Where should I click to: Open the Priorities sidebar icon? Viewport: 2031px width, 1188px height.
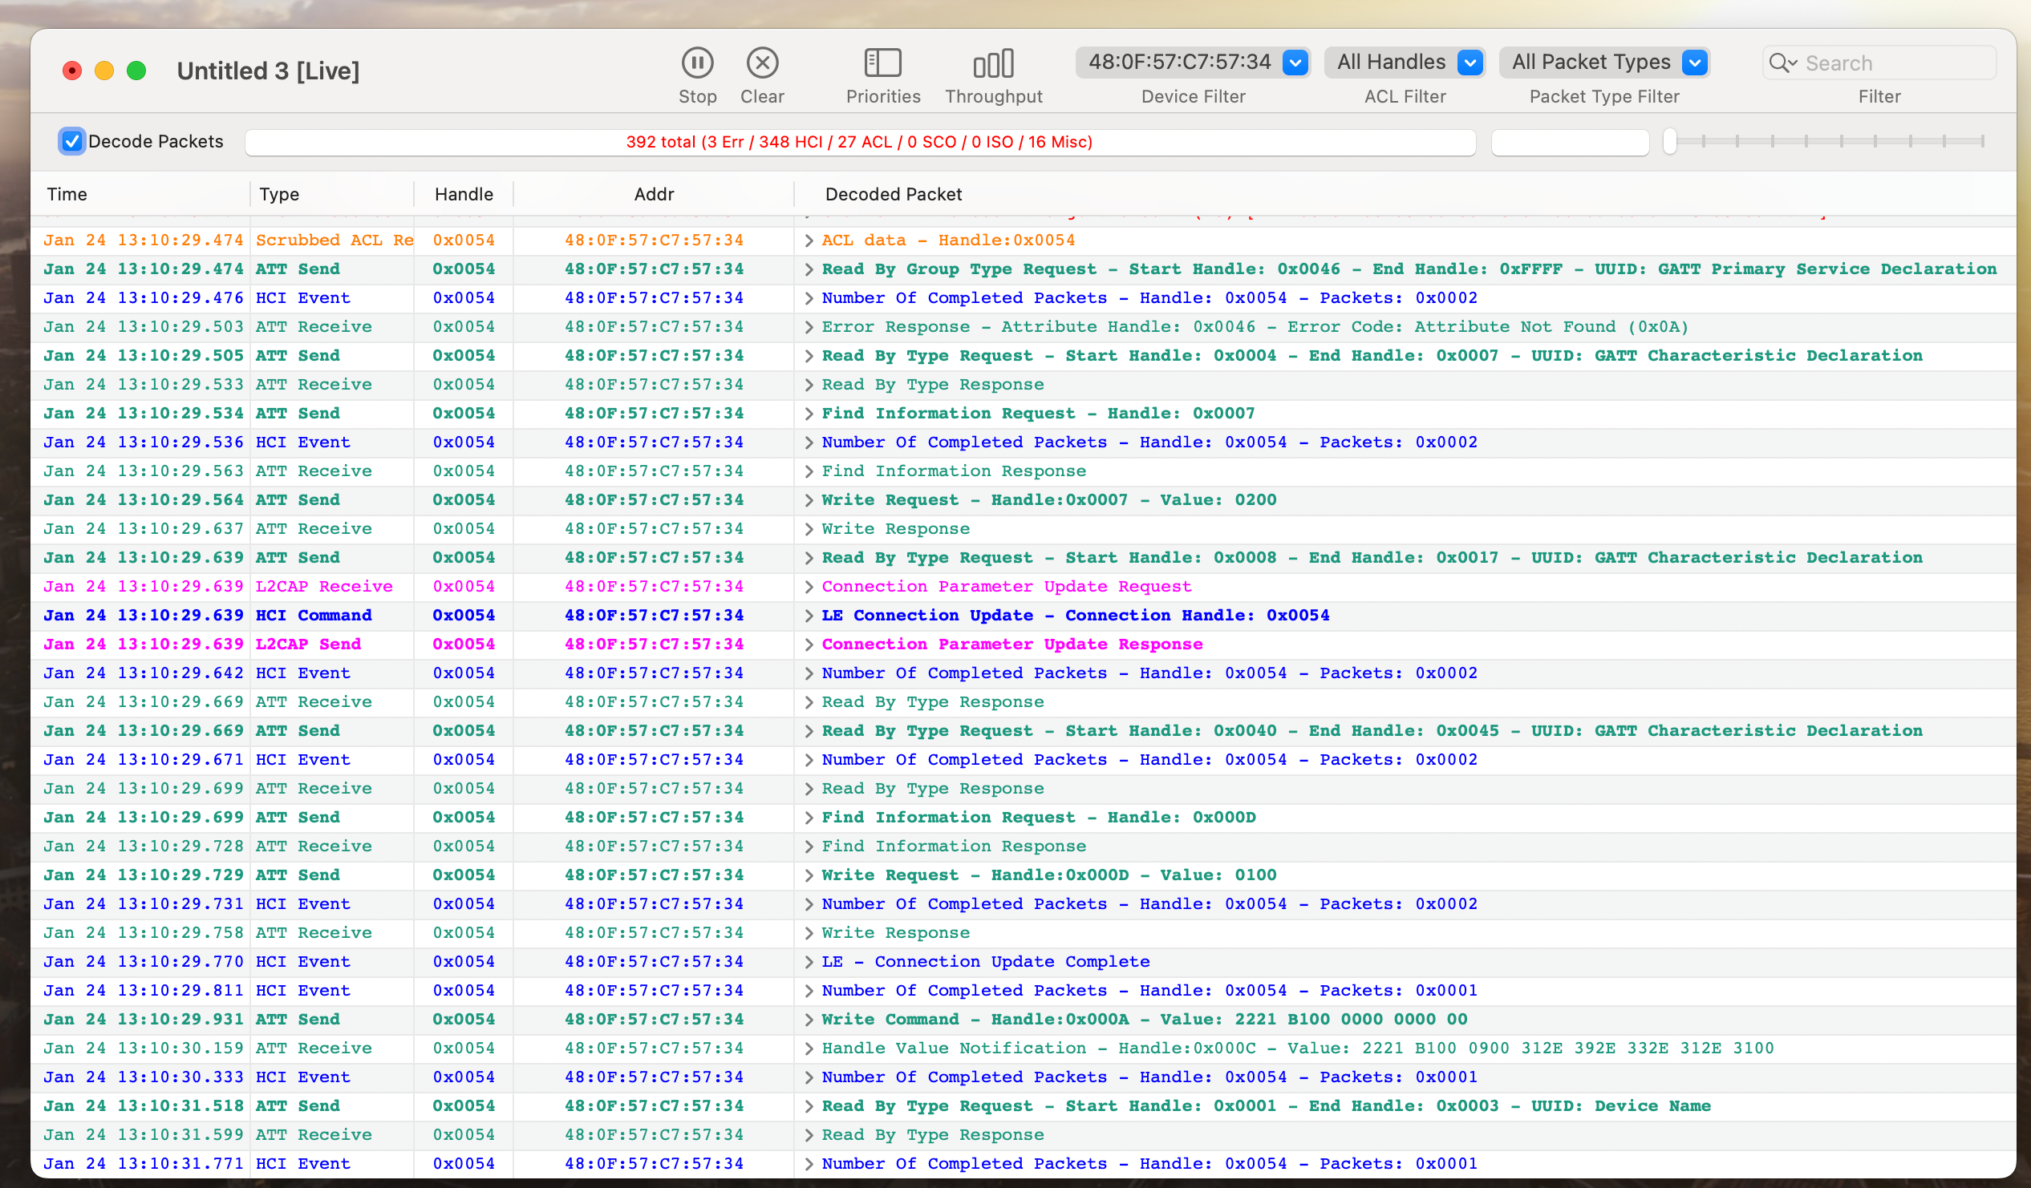(882, 63)
